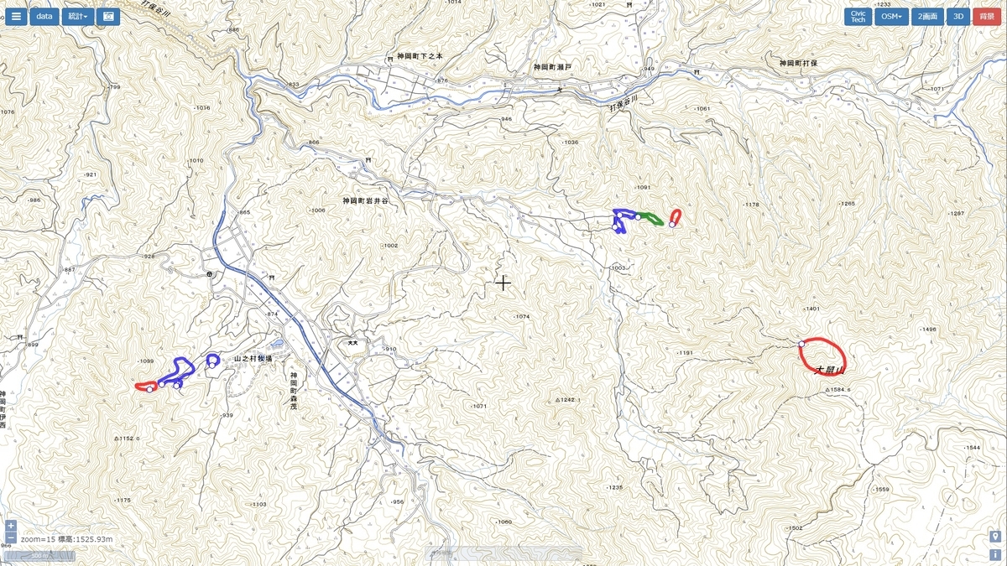Click the large red loop on 大鼠山
Screen dimensions: 1007x566
coord(822,356)
